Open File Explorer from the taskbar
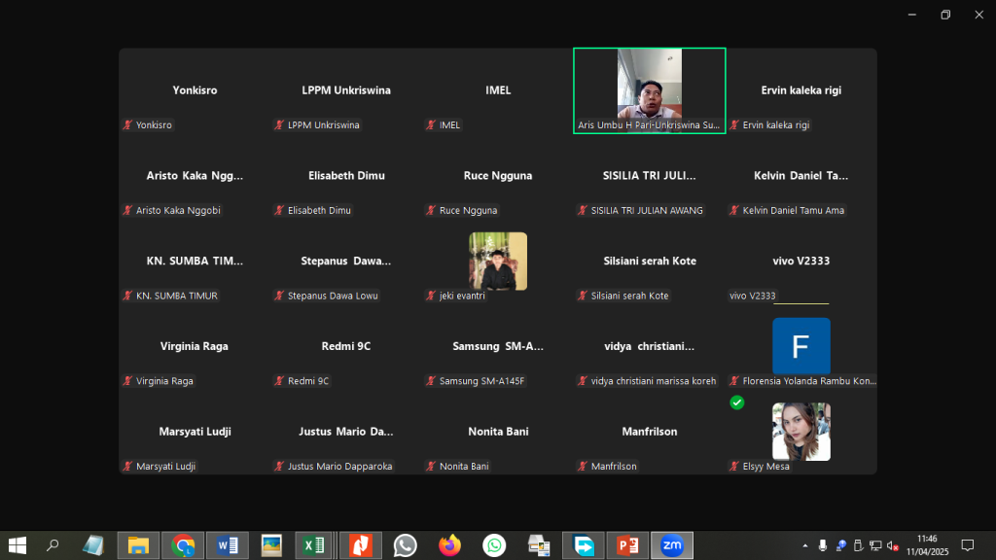Image resolution: width=996 pixels, height=560 pixels. [x=138, y=545]
